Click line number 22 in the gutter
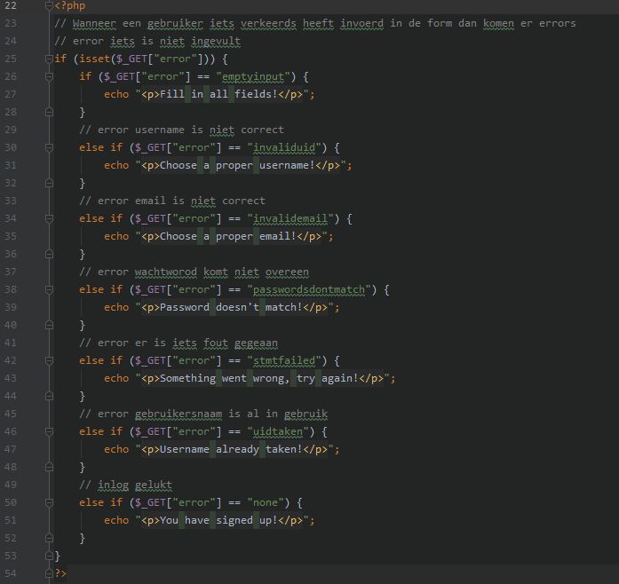 tap(11, 5)
